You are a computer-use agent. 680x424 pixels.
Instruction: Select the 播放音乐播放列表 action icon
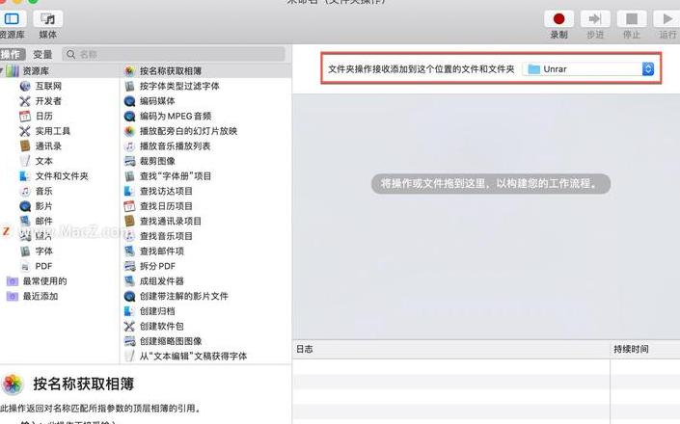pos(129,146)
